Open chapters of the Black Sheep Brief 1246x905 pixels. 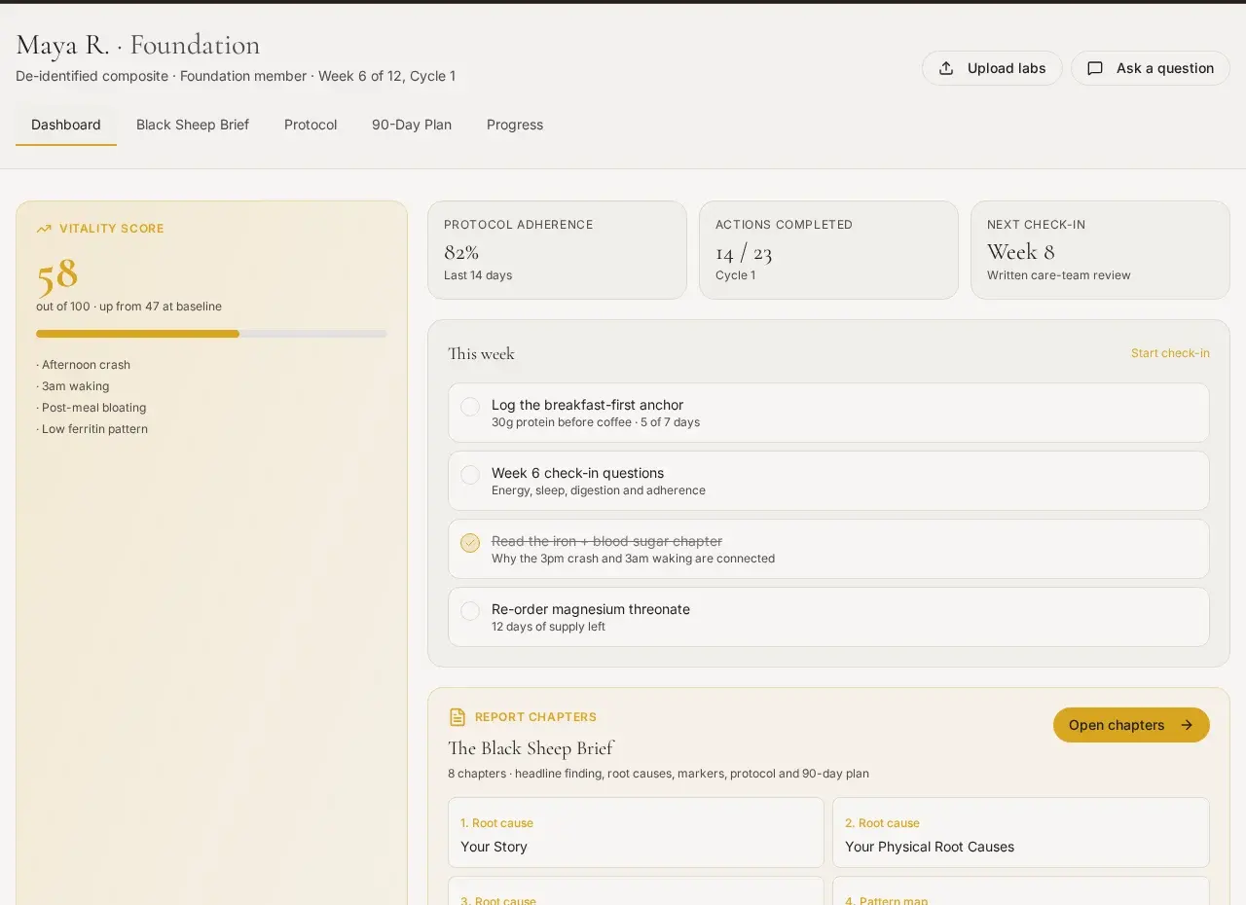point(1131,725)
